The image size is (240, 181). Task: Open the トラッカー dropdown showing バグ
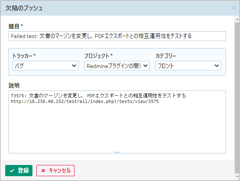click(45, 66)
